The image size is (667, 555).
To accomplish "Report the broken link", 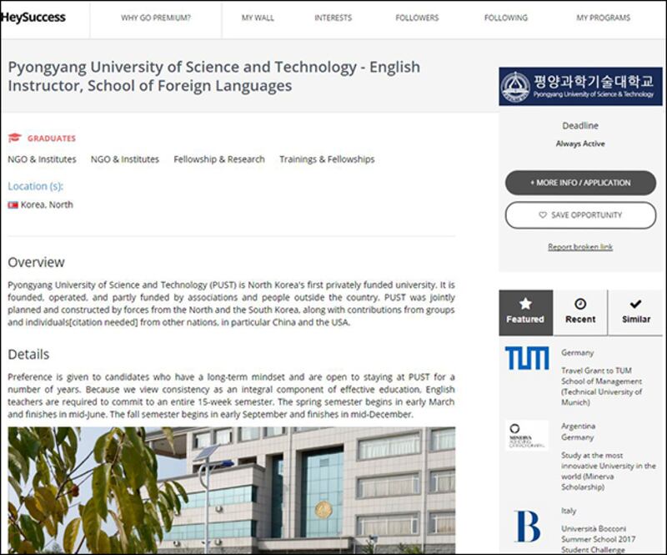I will point(580,247).
